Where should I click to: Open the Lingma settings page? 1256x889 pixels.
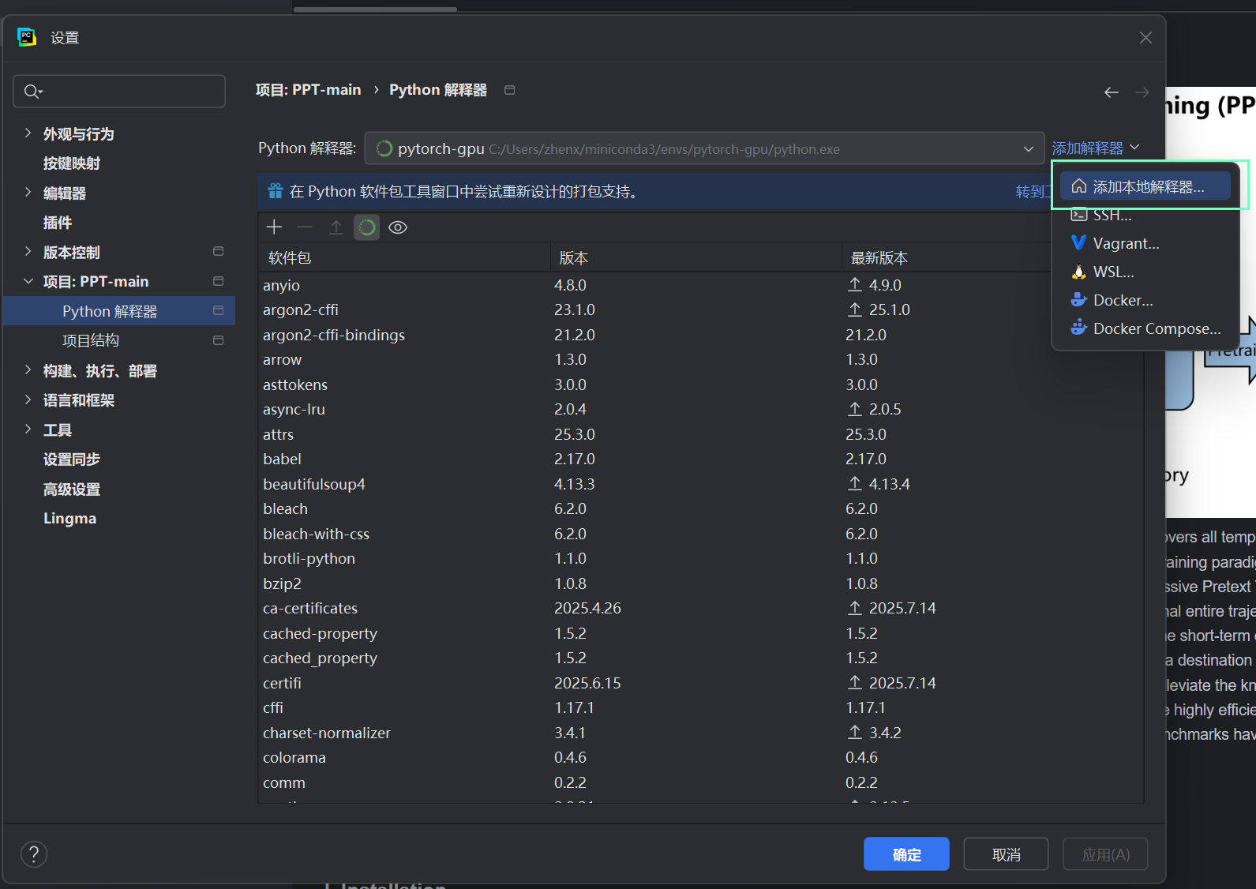(69, 518)
